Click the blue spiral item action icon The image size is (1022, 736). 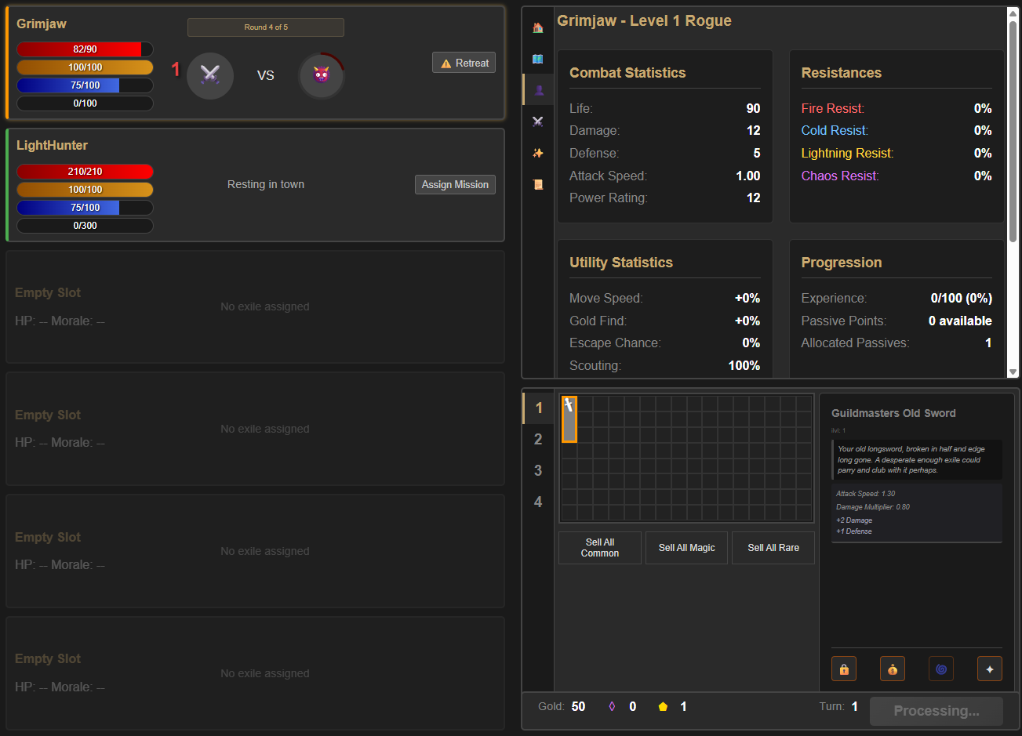click(941, 669)
